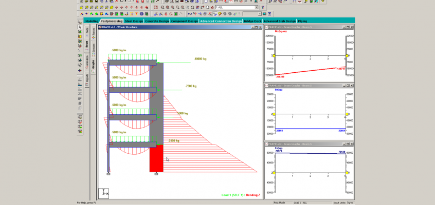Click the 'Post Mode' status bar entry
435x205 pixels.
279,203
